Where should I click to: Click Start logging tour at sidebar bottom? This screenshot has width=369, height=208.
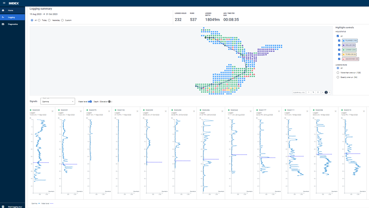click(12, 206)
